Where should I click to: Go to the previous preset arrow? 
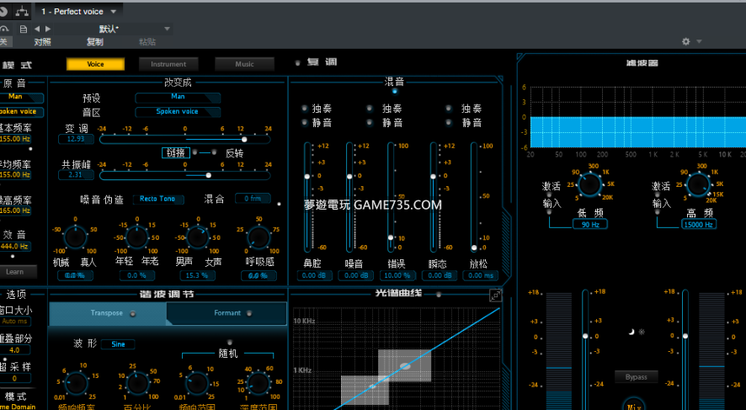coord(36,29)
